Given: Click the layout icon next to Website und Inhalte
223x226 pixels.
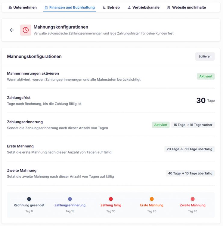Looking at the screenshot, I should pyautogui.click(x=169, y=8).
